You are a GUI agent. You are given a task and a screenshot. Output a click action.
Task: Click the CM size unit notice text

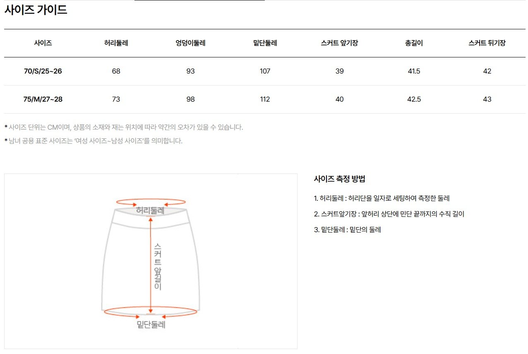pyautogui.click(x=124, y=127)
